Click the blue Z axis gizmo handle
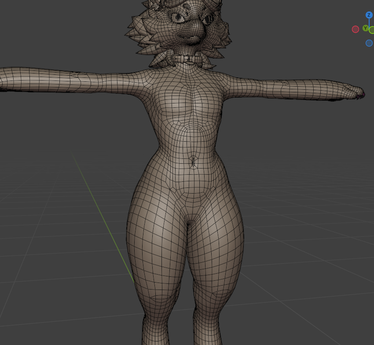Screen dimensions: 374x345 369,15
